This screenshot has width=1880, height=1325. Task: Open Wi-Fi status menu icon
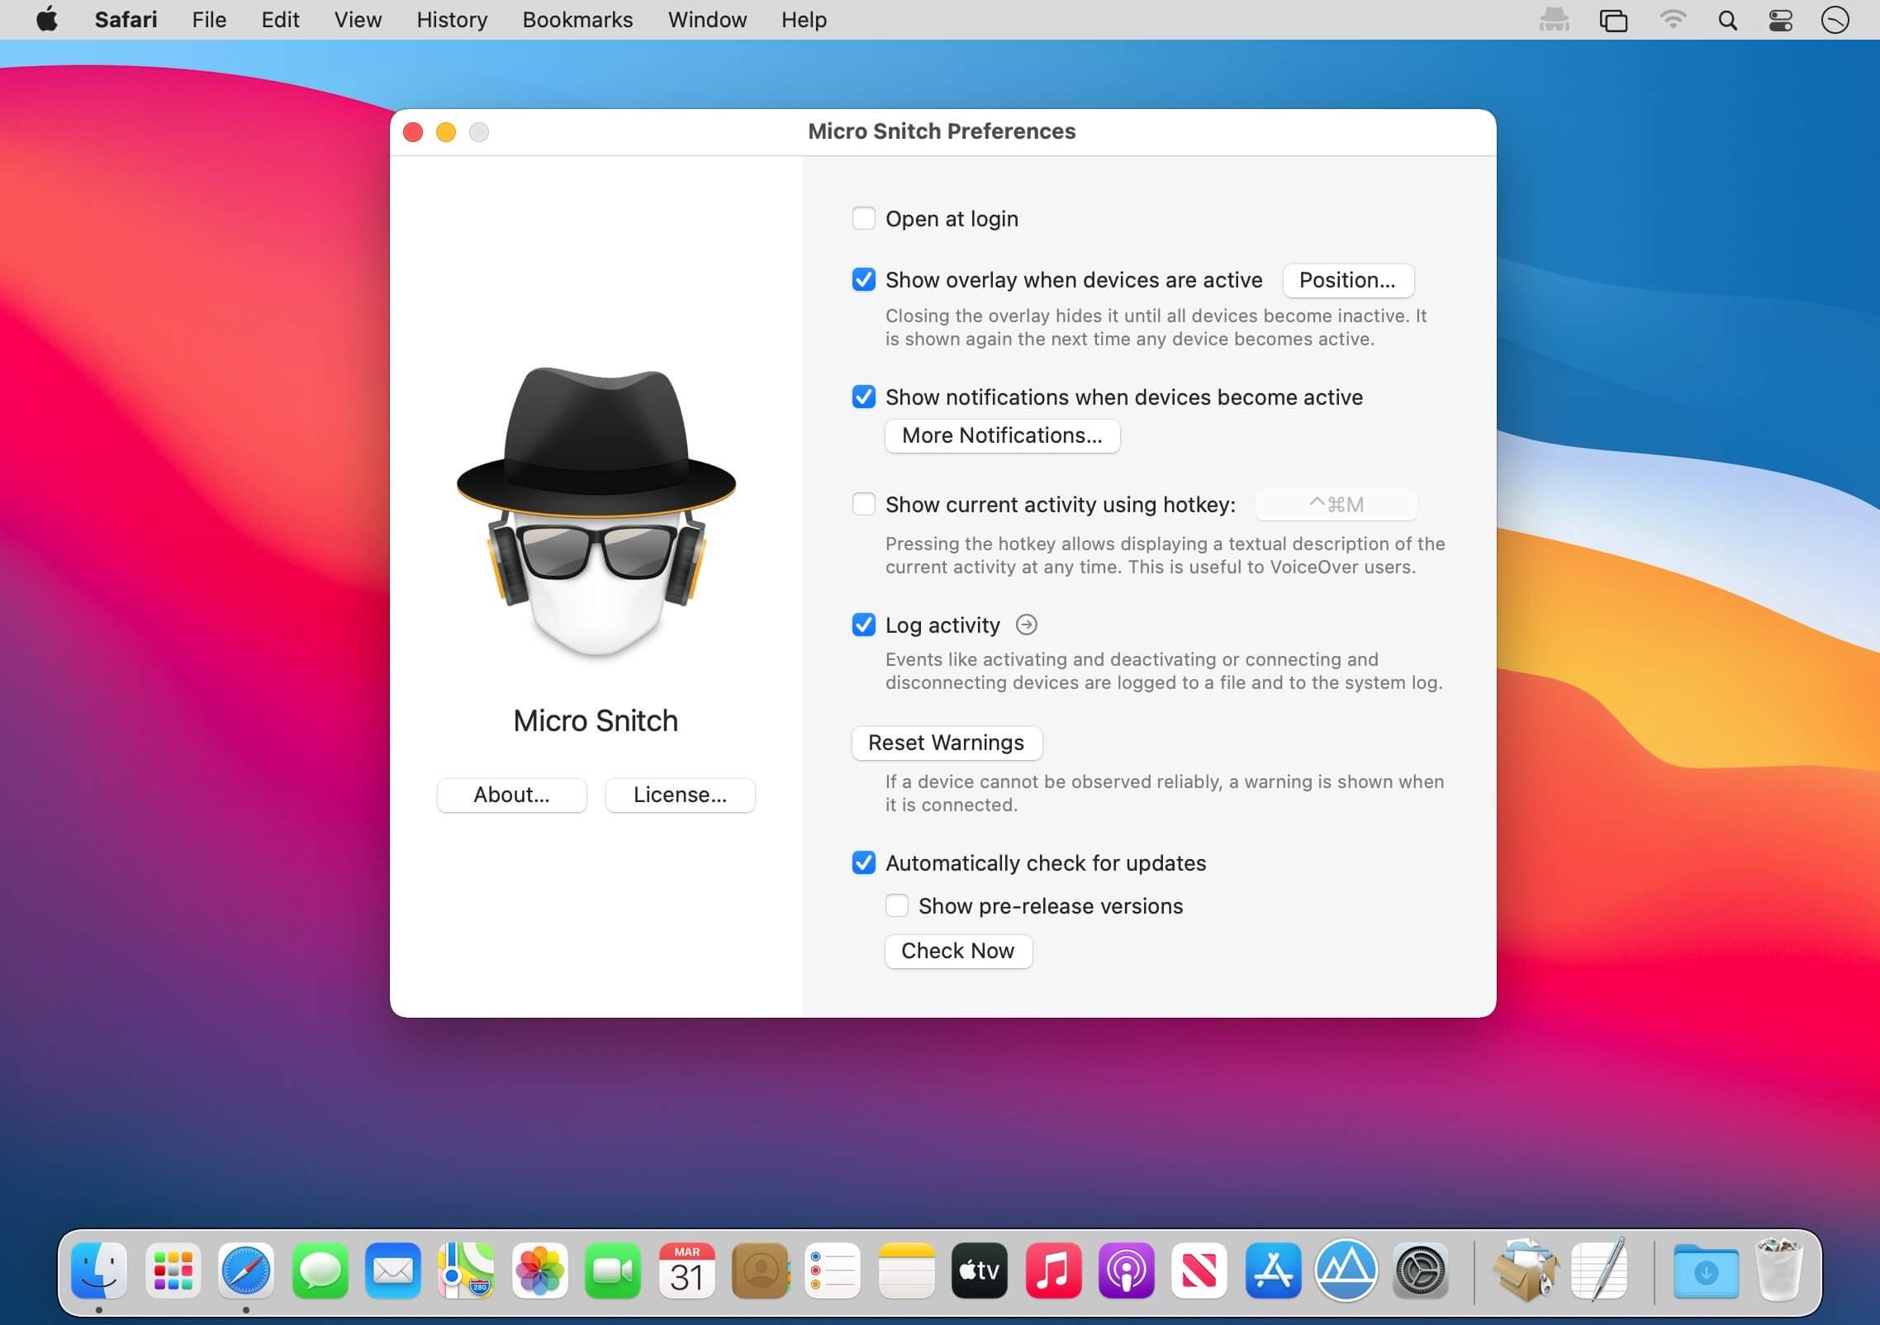(1673, 20)
